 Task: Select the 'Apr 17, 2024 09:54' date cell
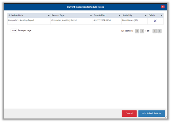(107, 21)
